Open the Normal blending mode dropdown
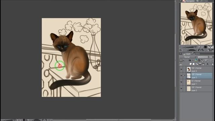Image resolution: width=215 pixels, height=121 pixels. click(188, 57)
